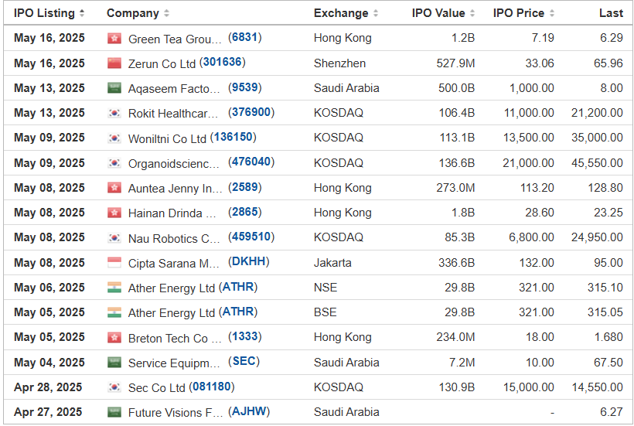
Task: Click the Exchange column header
Action: pyautogui.click(x=341, y=13)
